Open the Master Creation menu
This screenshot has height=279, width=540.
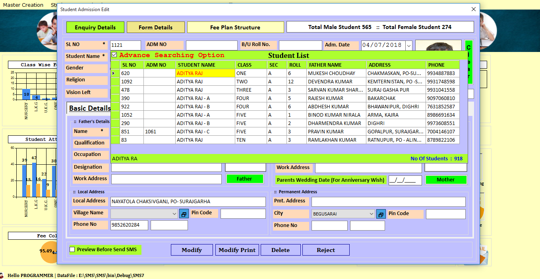[x=23, y=5]
